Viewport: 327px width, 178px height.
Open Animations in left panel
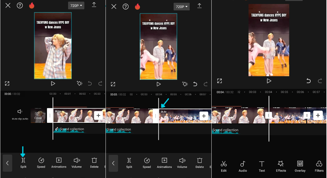[x=59, y=163]
